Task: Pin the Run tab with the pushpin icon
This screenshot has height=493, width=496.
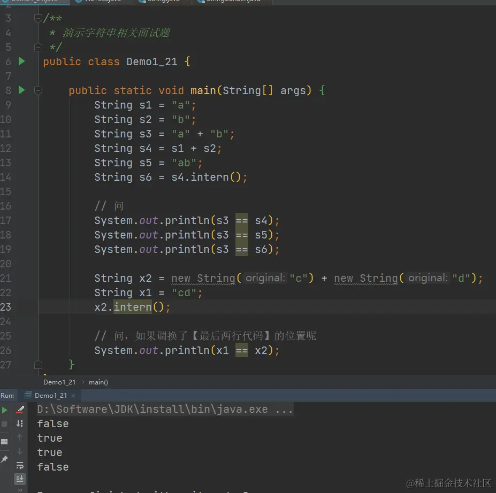Action: pos(4,459)
